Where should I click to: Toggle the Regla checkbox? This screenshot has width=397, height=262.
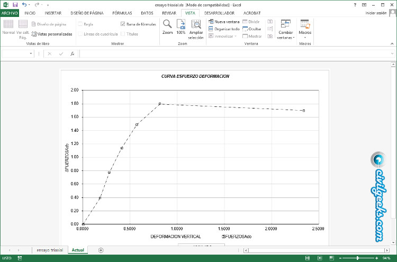point(80,24)
